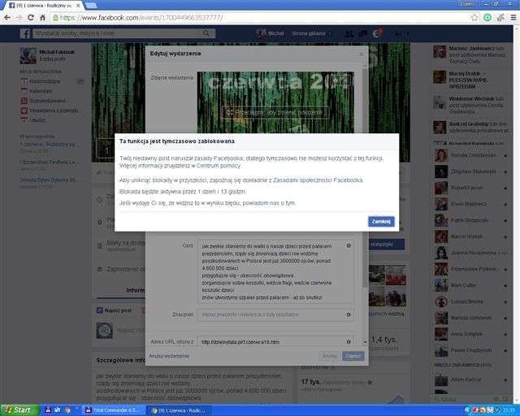The height and width of the screenshot is (416, 520).
Task: Click Michał Fabisiak profile thumbnail in sidebar
Action: 28,55
